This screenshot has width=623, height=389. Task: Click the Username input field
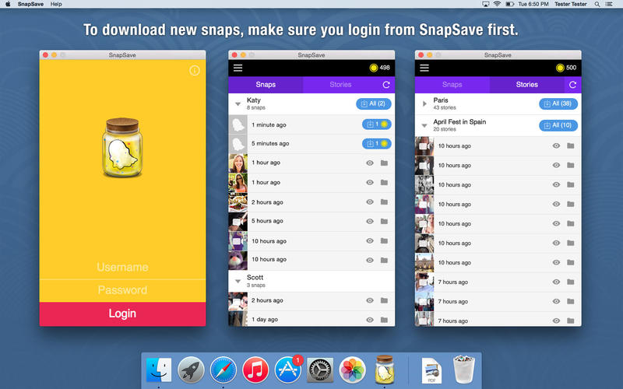(122, 268)
